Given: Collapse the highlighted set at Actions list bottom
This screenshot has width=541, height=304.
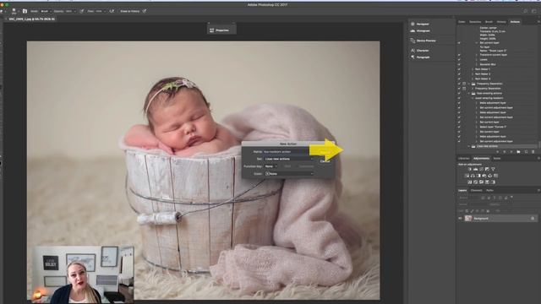Looking at the screenshot, I should [469, 146].
